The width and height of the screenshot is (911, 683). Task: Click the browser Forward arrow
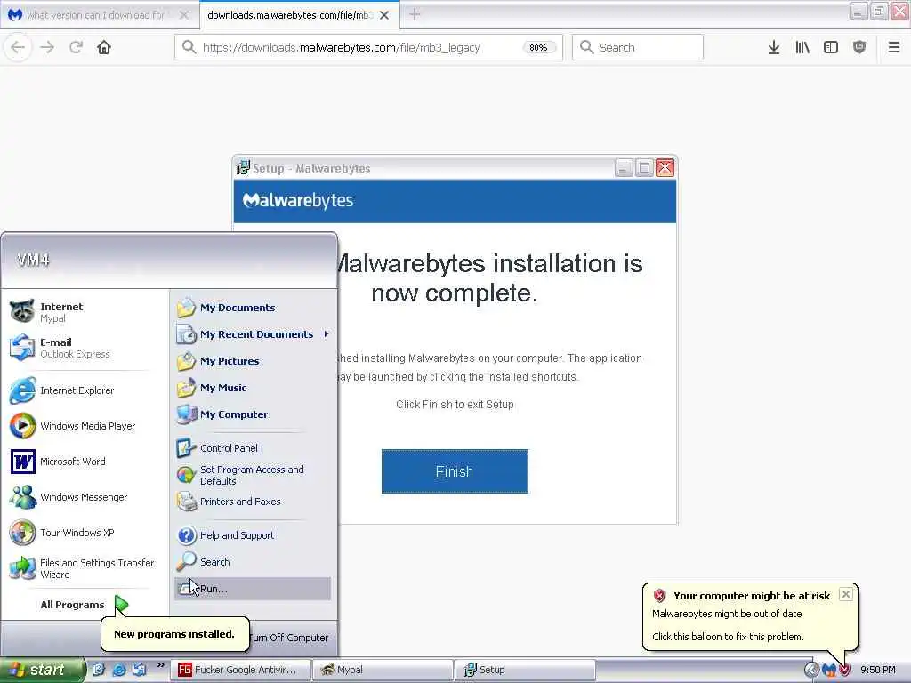(47, 47)
